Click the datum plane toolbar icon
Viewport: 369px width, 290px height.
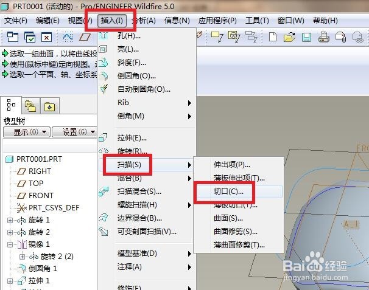pos(85,37)
